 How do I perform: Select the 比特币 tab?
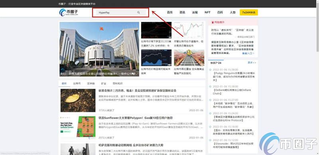(x=77, y=83)
